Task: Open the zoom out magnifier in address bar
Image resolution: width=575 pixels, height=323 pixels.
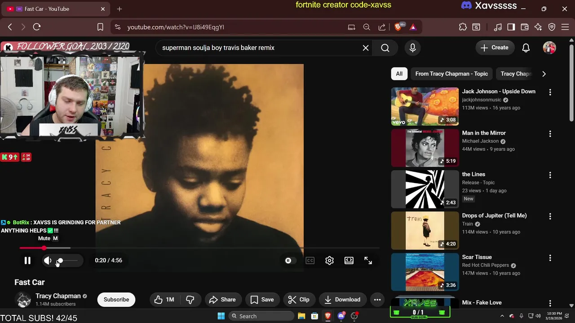Action: [x=367, y=27]
